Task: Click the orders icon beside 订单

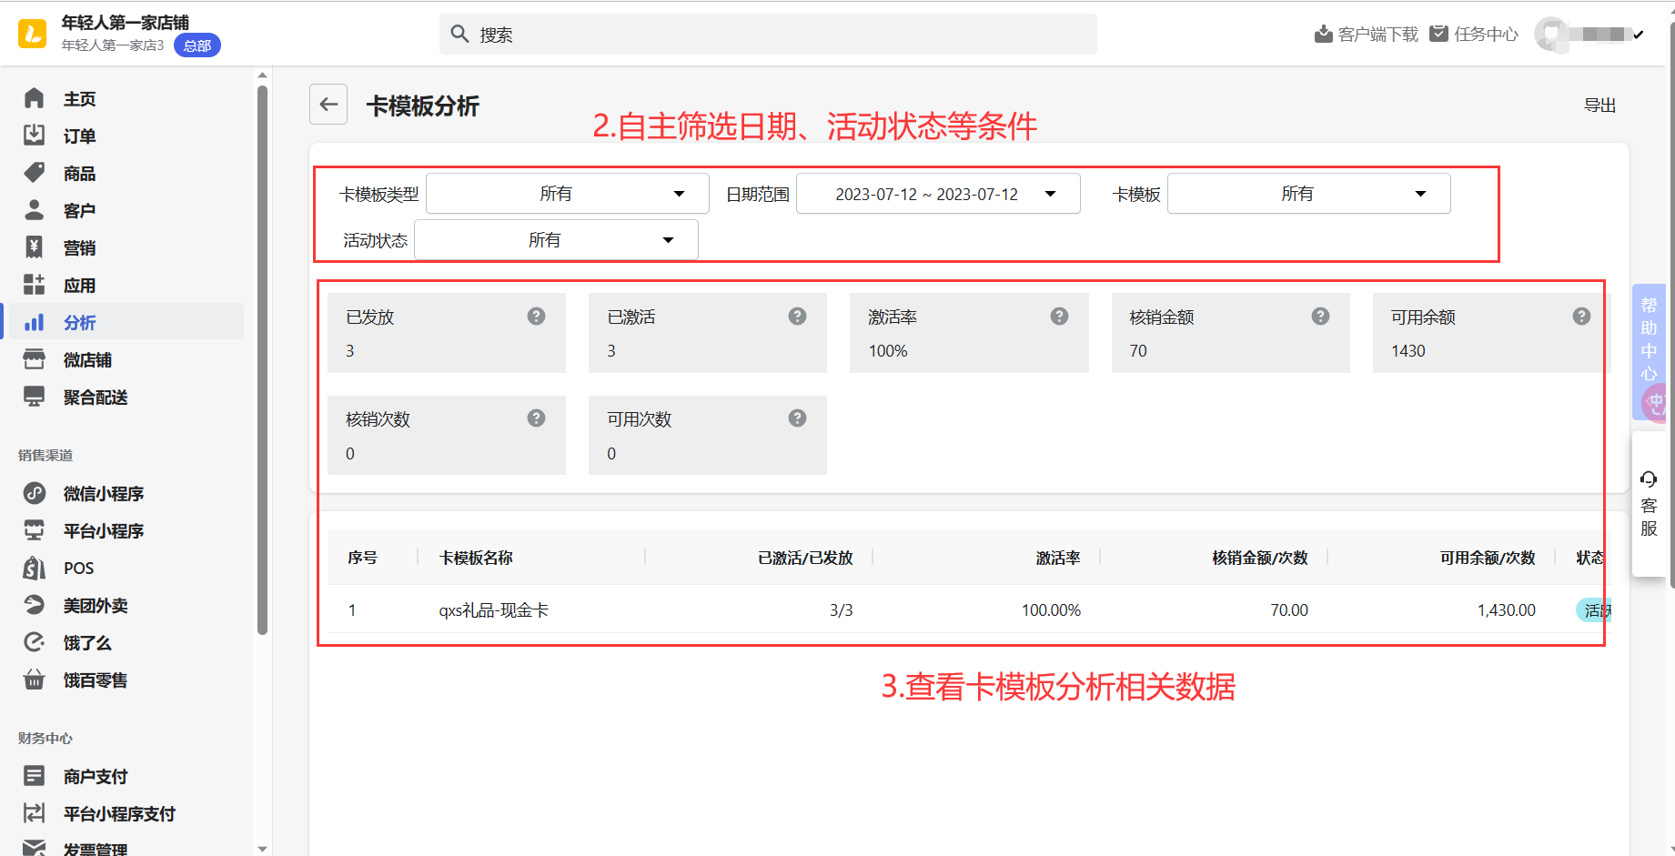Action: [35, 136]
